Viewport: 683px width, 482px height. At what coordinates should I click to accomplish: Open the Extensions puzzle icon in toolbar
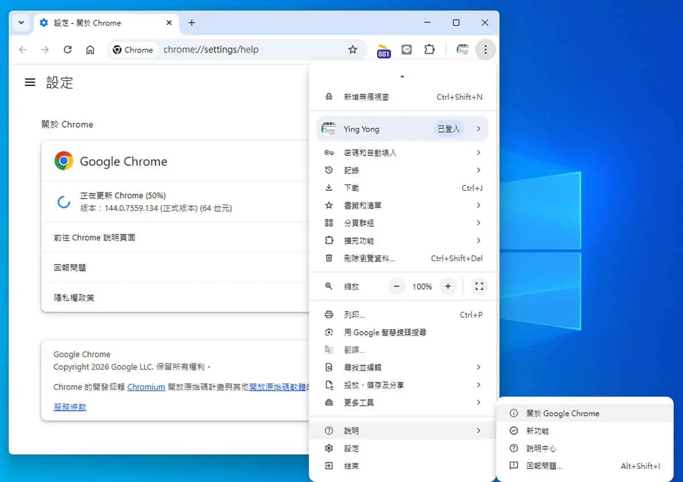tap(430, 50)
